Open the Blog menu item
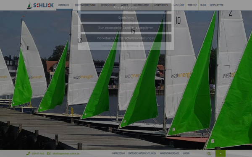The image size is (252, 157). [203, 5]
